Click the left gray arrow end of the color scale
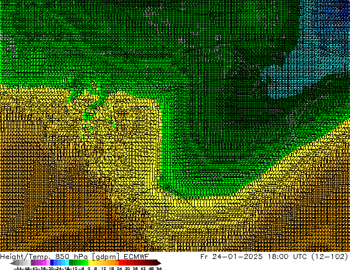The image size is (350, 270). click(13, 263)
